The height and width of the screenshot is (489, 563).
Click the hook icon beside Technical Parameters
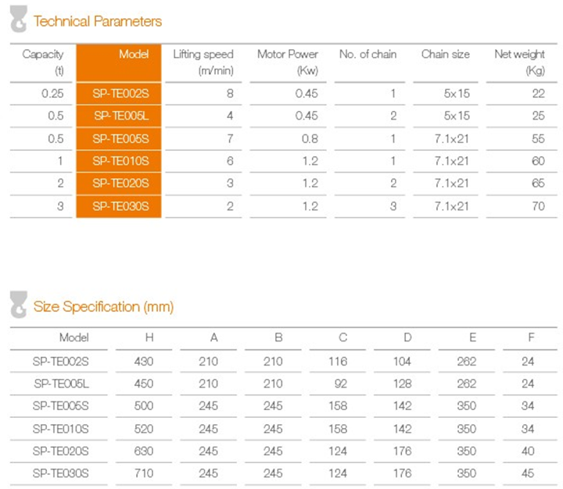[x=18, y=22]
